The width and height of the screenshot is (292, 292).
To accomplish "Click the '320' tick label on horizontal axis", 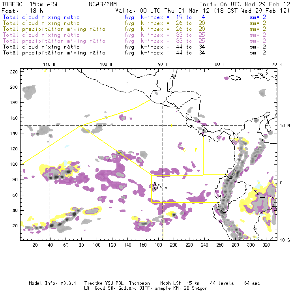I will coord(266,245).
